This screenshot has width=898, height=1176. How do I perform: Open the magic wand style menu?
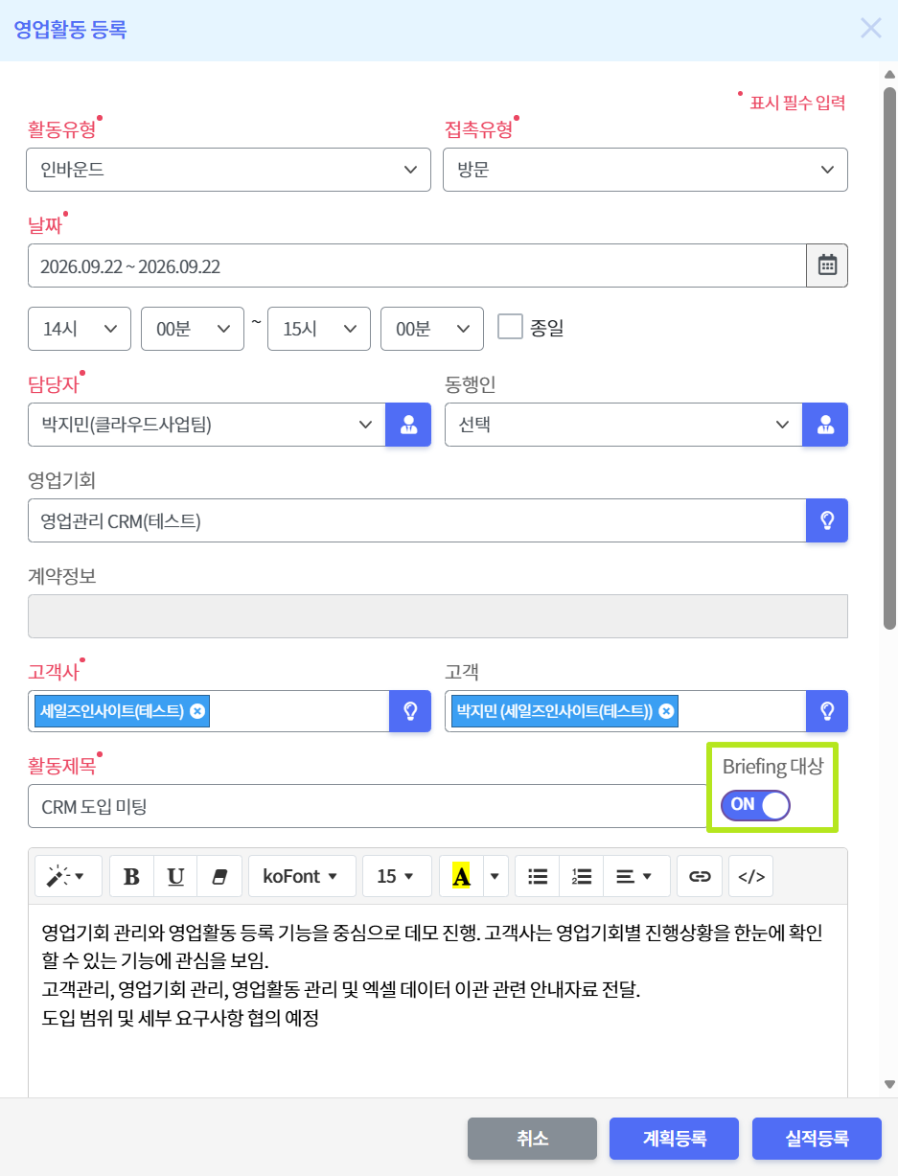click(x=66, y=876)
